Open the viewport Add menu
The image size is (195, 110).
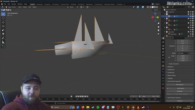(30, 7)
